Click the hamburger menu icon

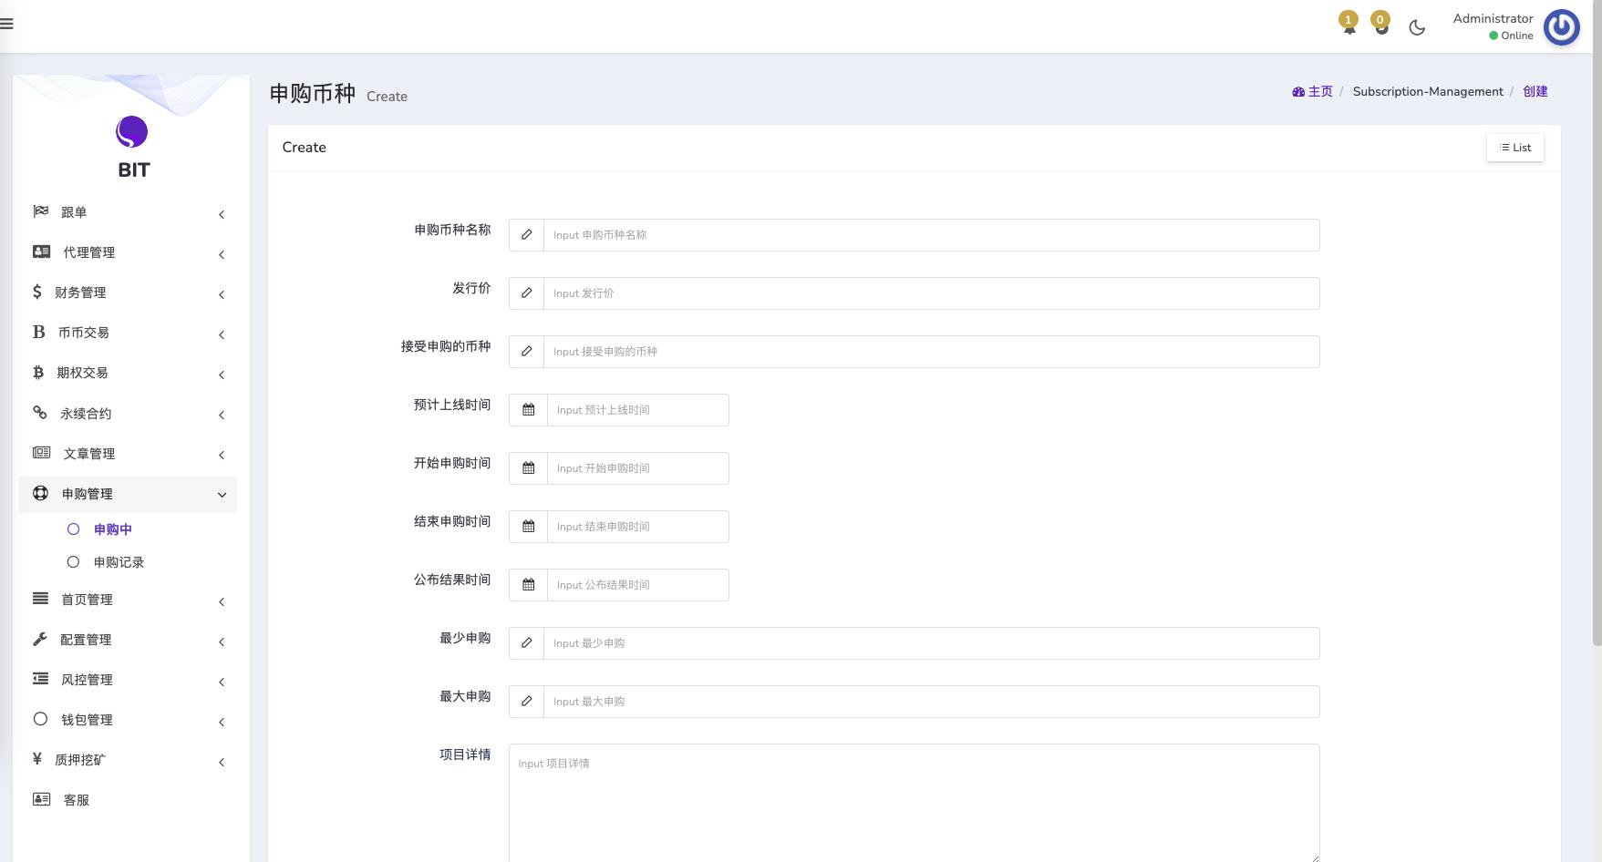[x=6, y=25]
